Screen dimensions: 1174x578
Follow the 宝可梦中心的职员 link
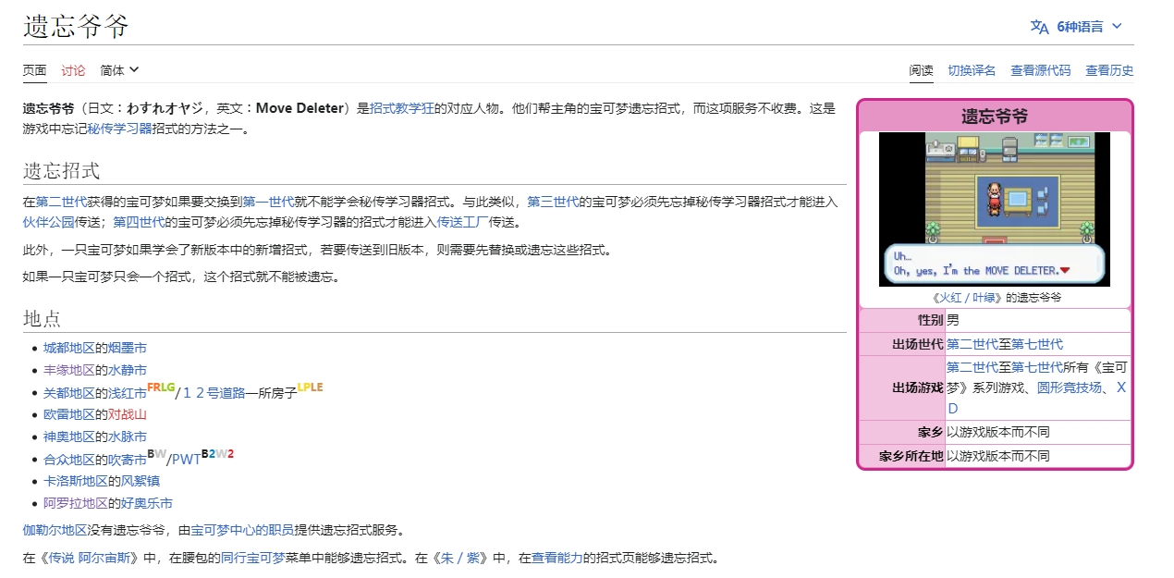point(243,530)
